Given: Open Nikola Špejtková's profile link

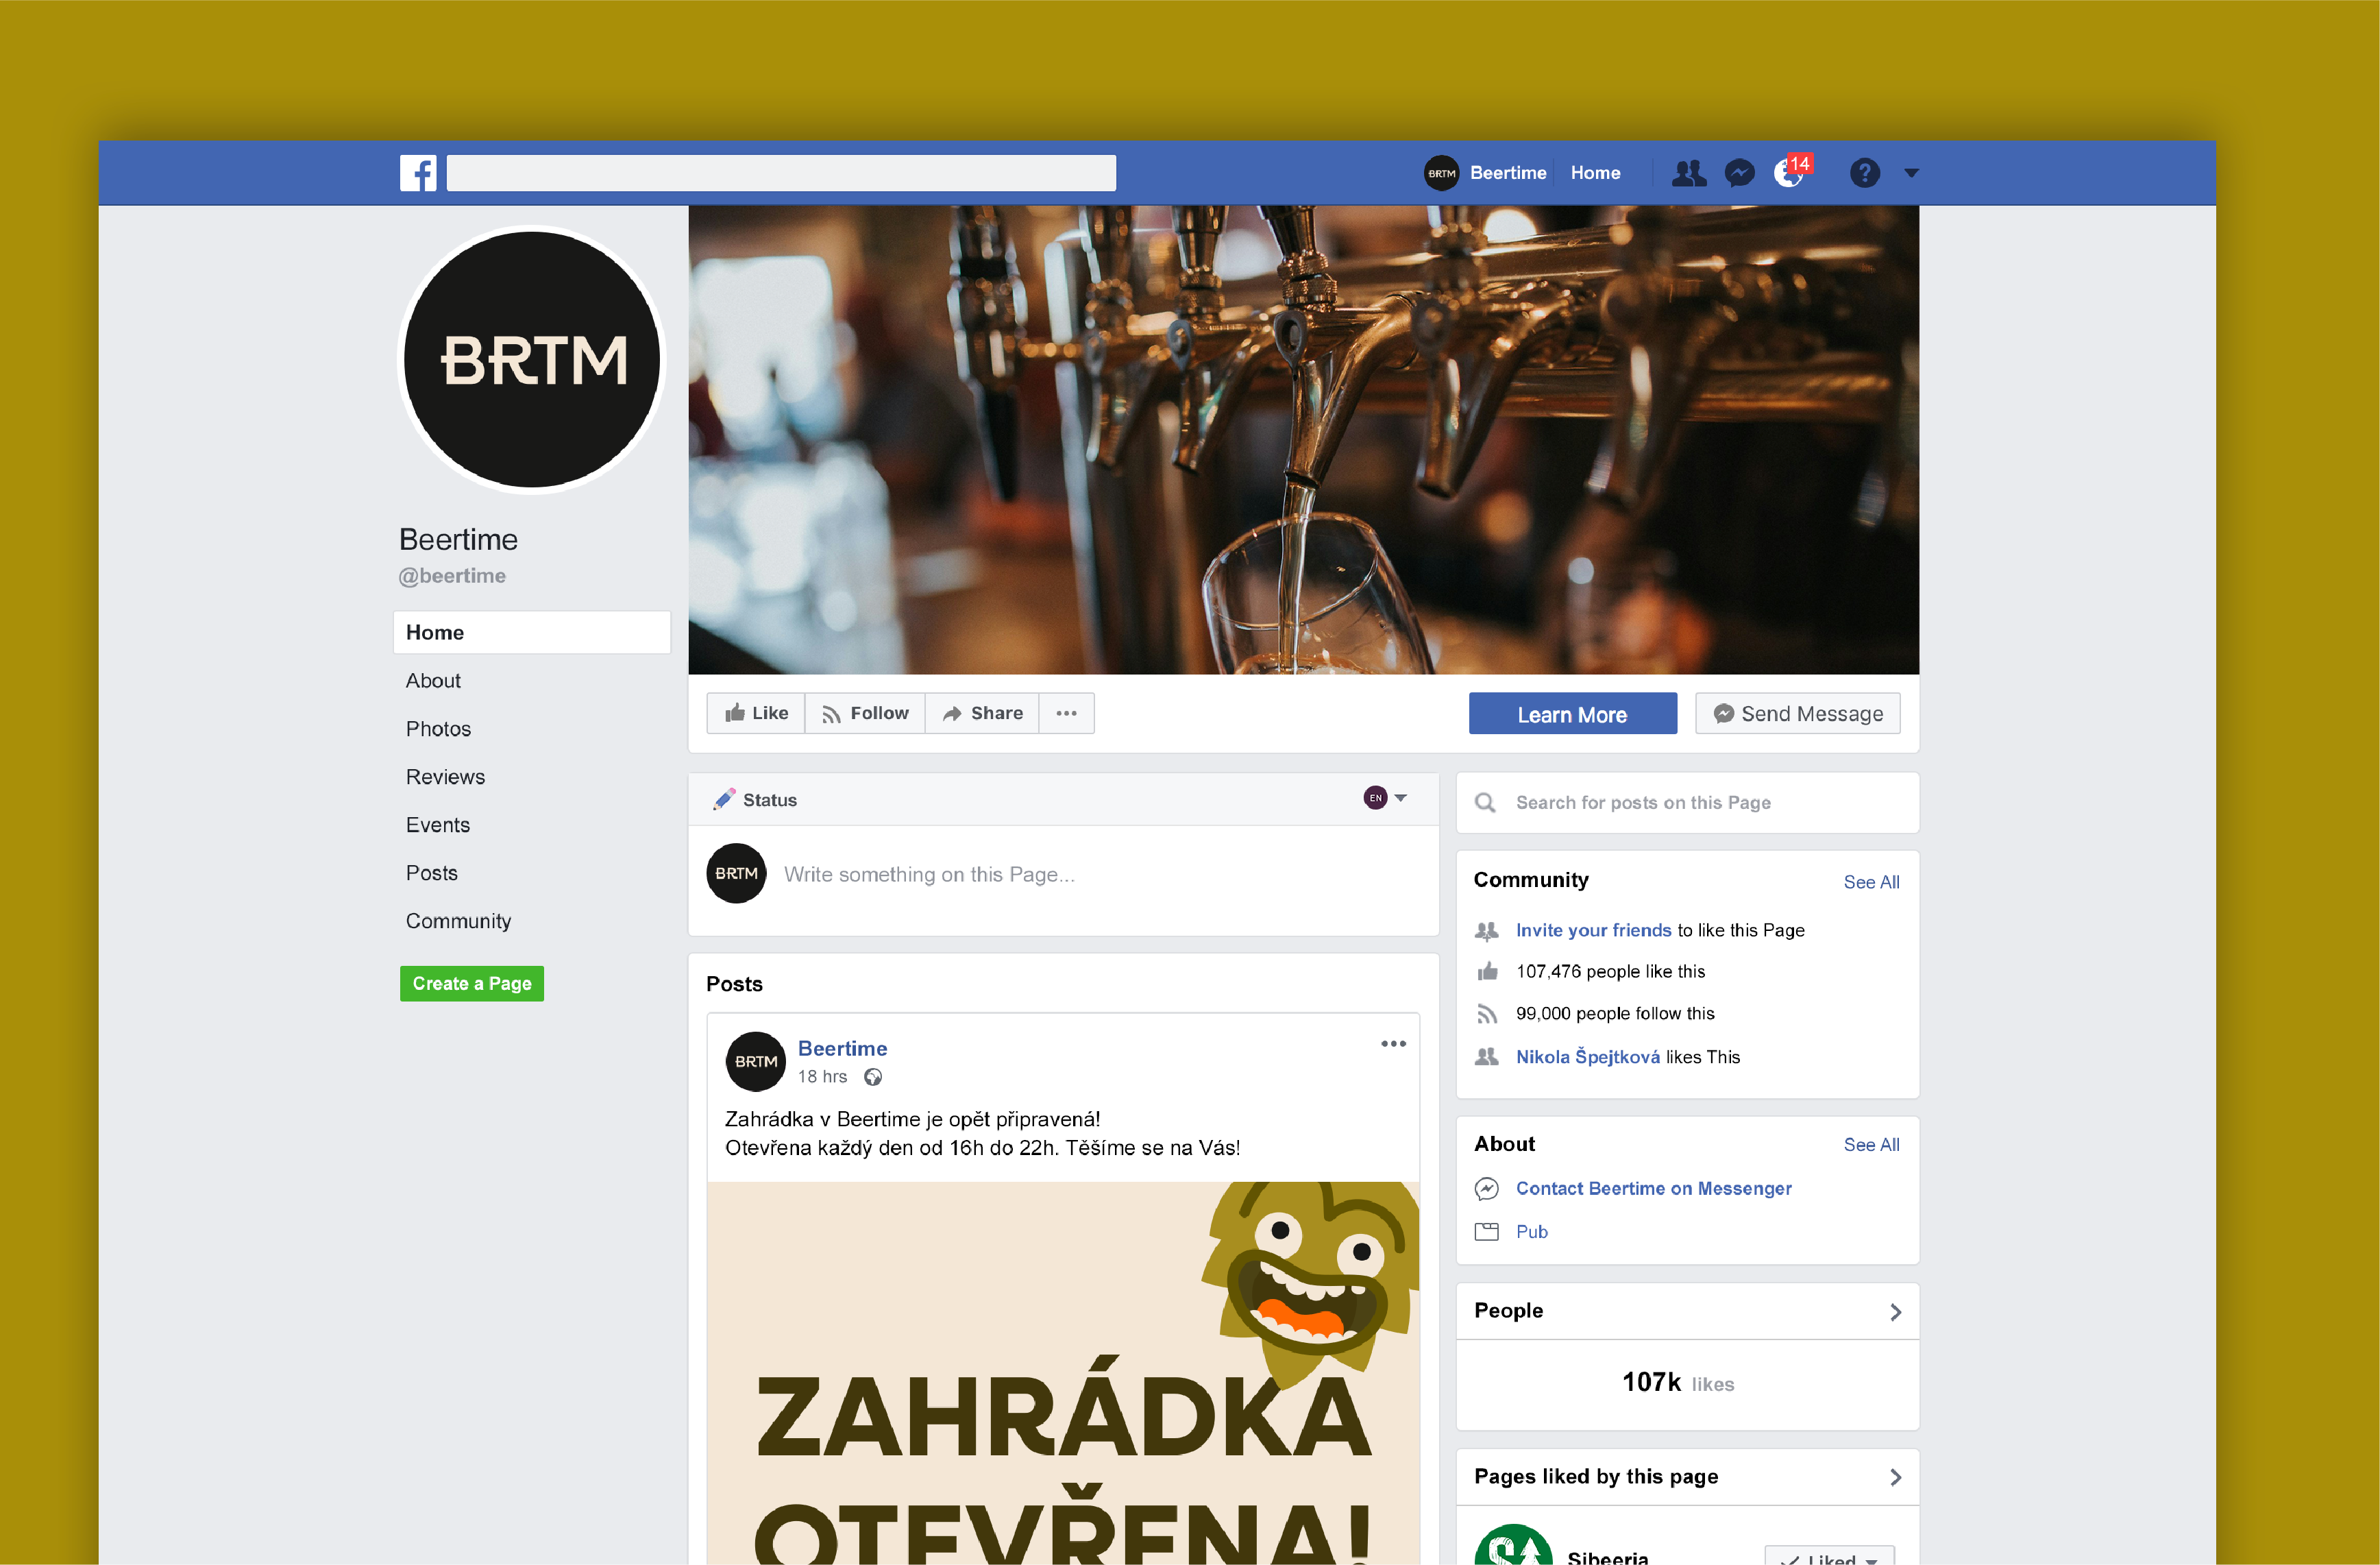Looking at the screenshot, I should click(1587, 1056).
